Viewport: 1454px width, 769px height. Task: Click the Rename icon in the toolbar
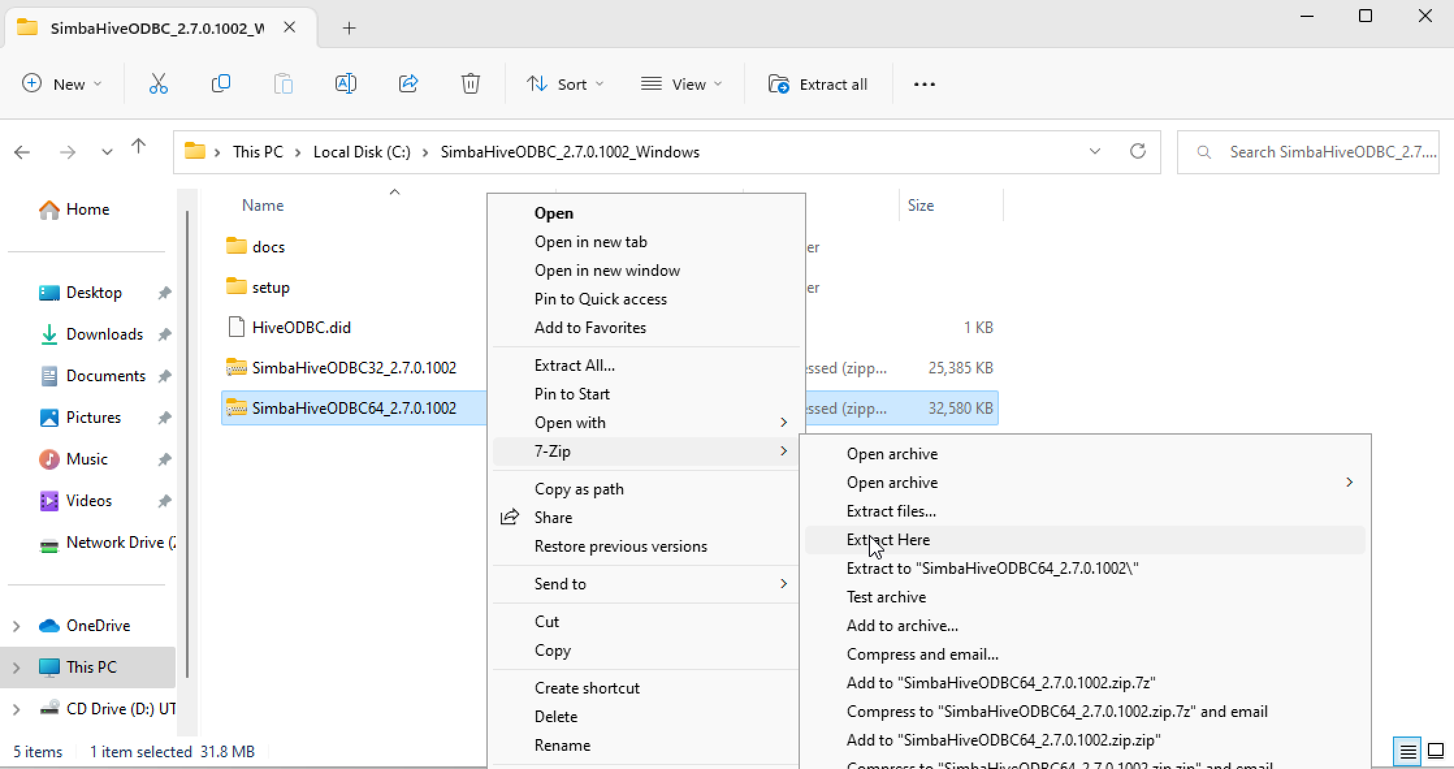tap(345, 84)
